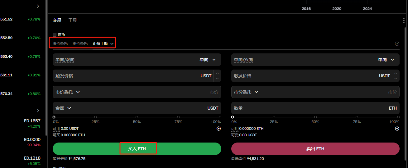Set the sell slider to 75%

[x=357, y=117]
